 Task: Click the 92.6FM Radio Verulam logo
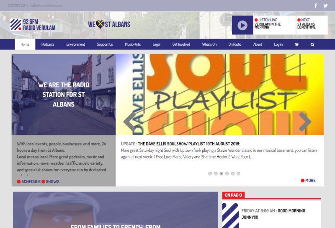point(33,25)
